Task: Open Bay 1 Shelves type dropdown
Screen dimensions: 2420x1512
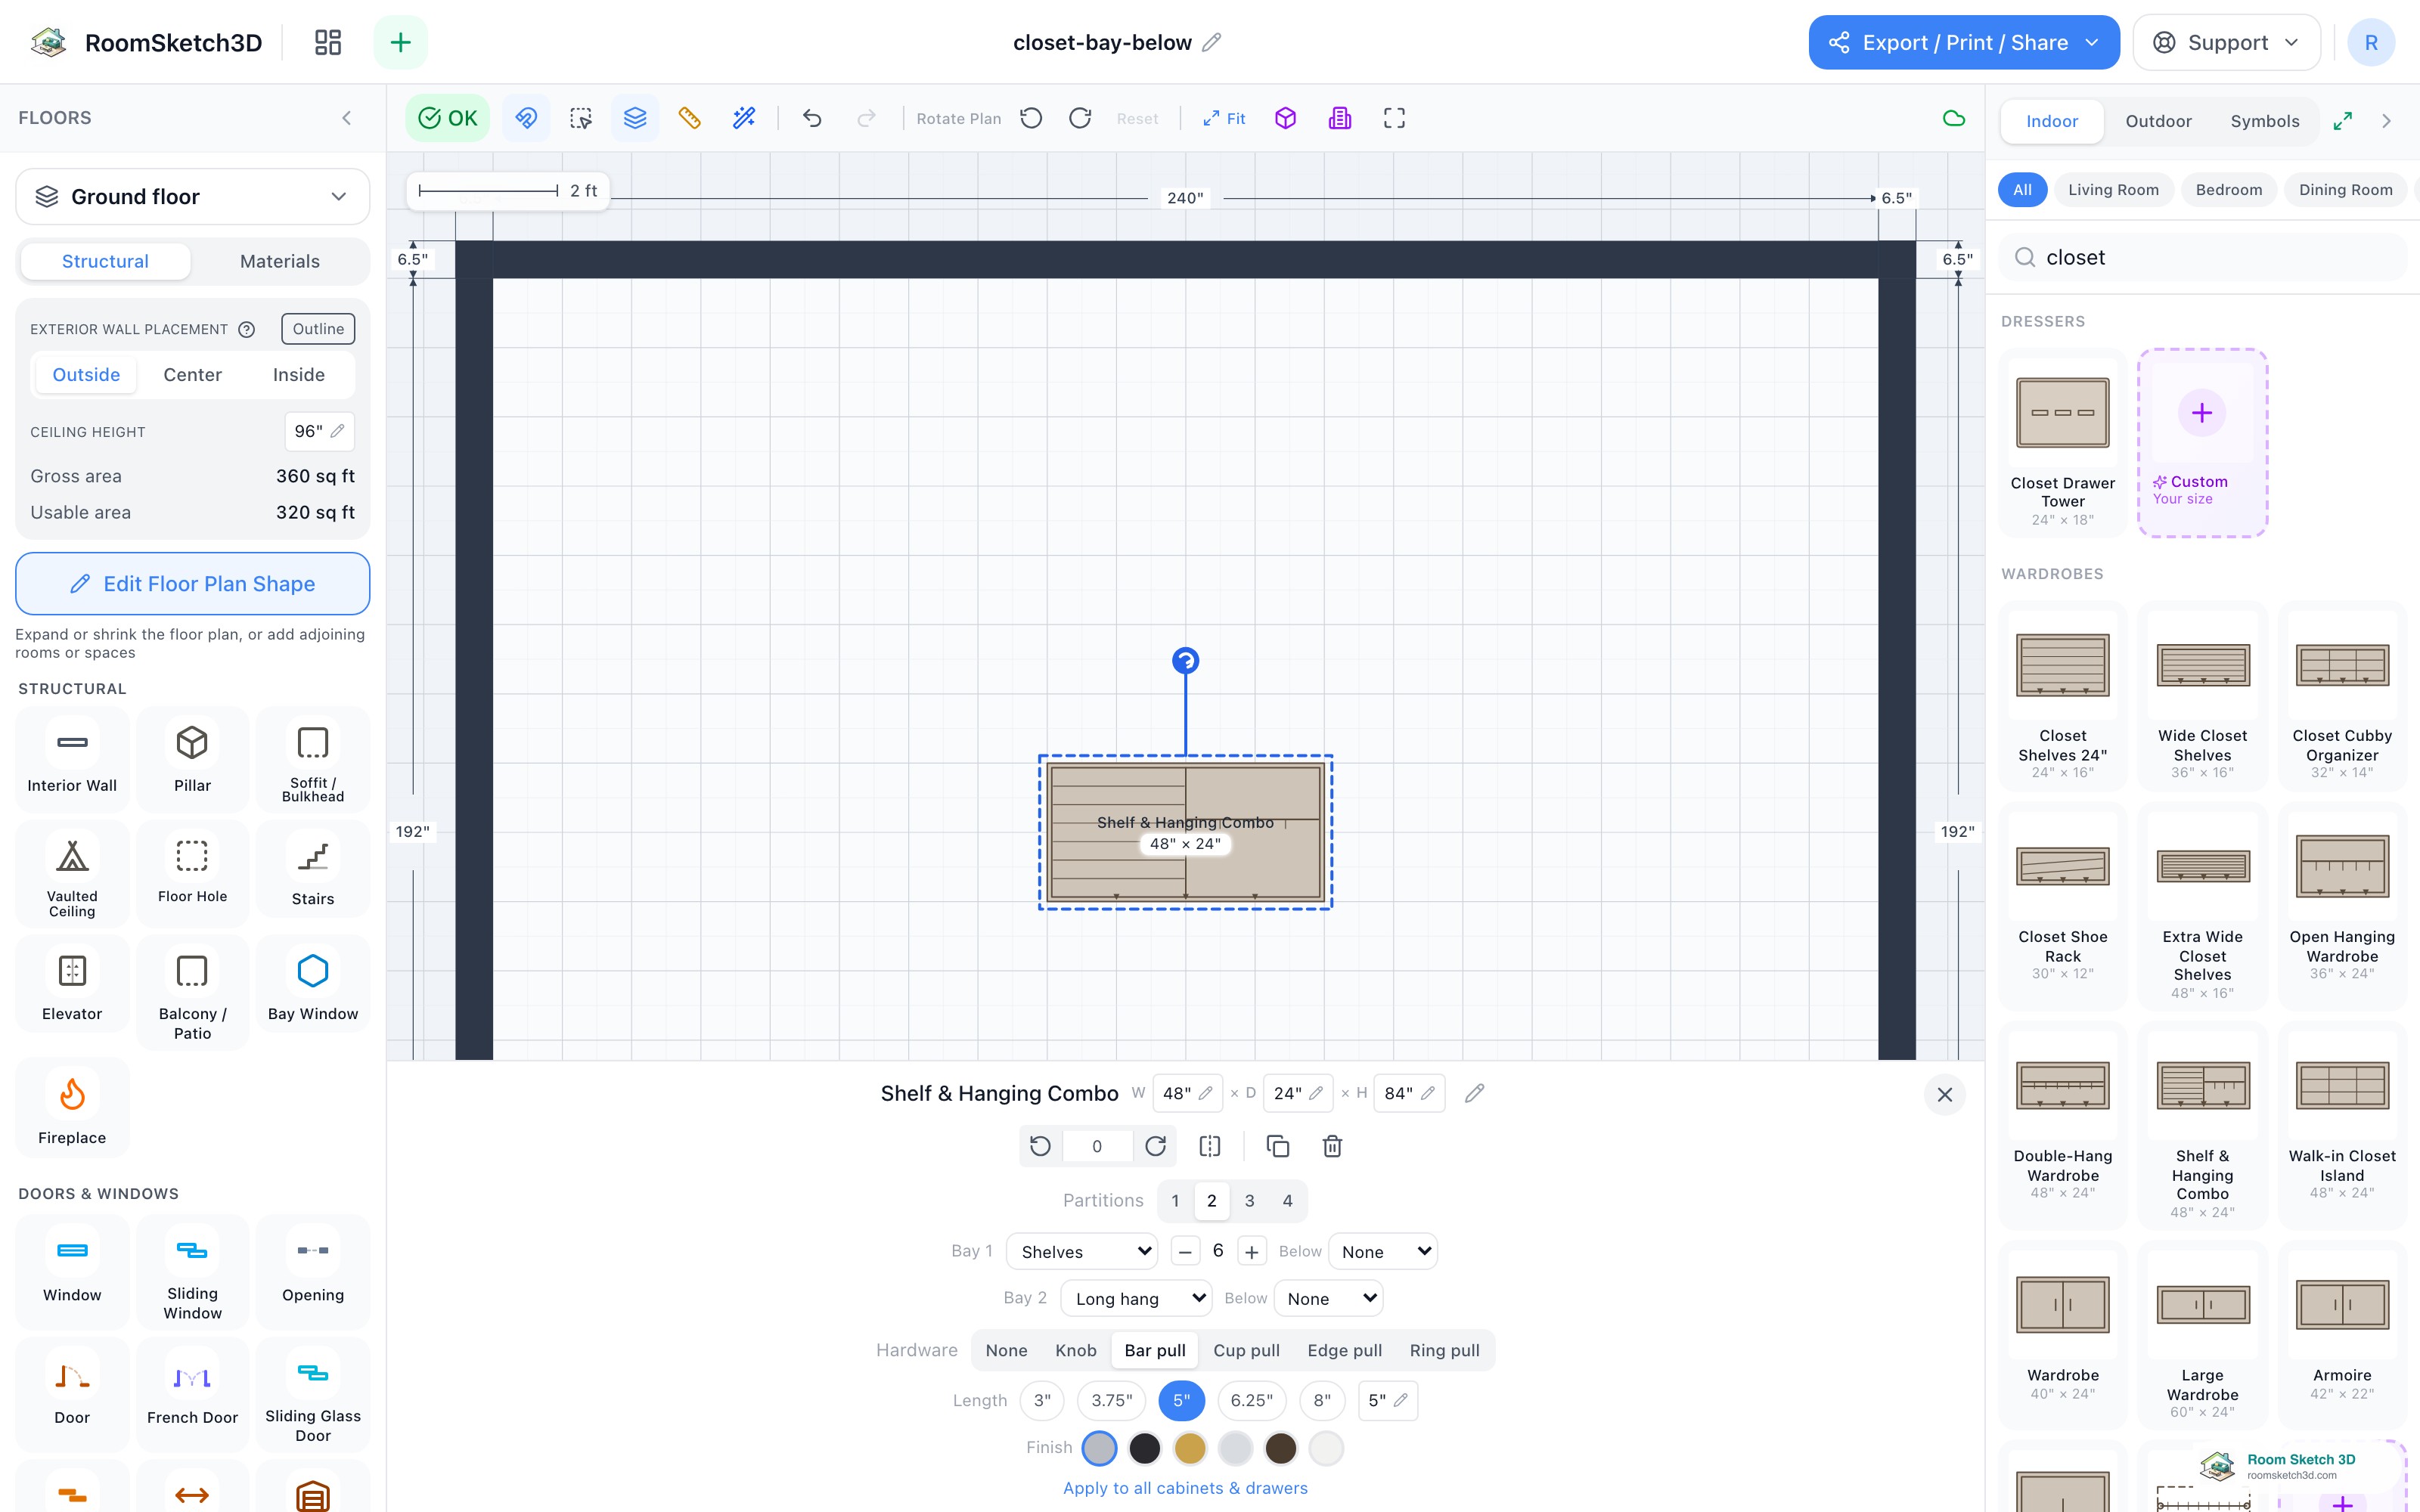Action: point(1082,1252)
